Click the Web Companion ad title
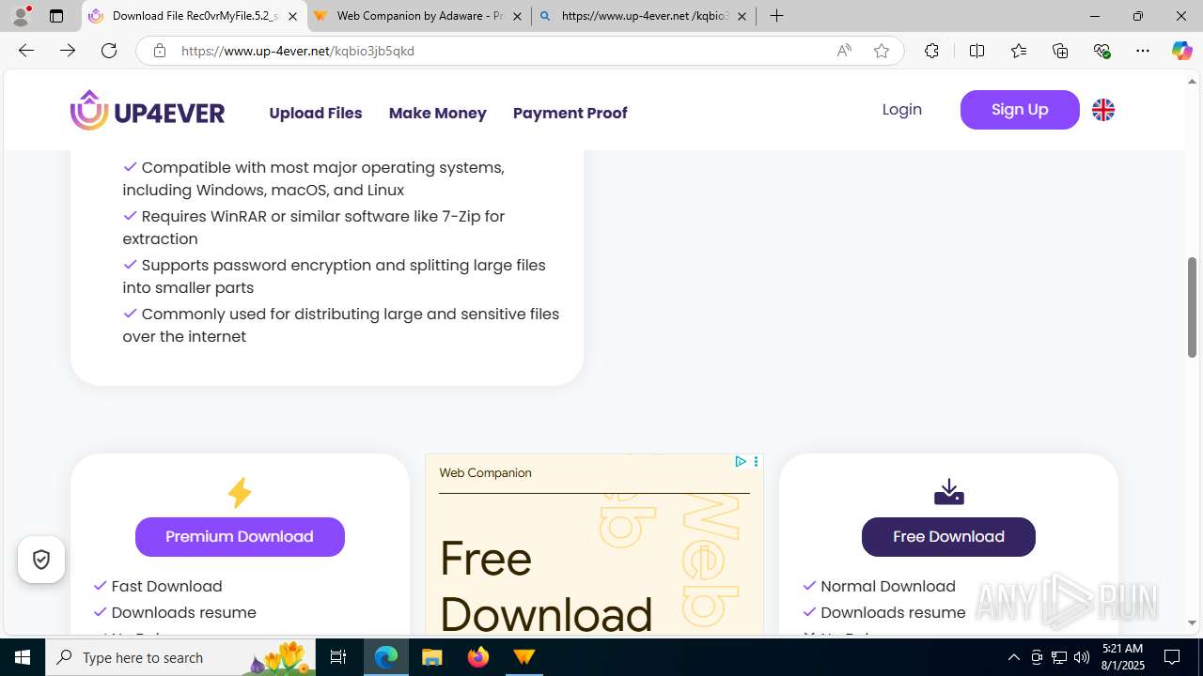The width and height of the screenshot is (1203, 676). [x=485, y=473]
